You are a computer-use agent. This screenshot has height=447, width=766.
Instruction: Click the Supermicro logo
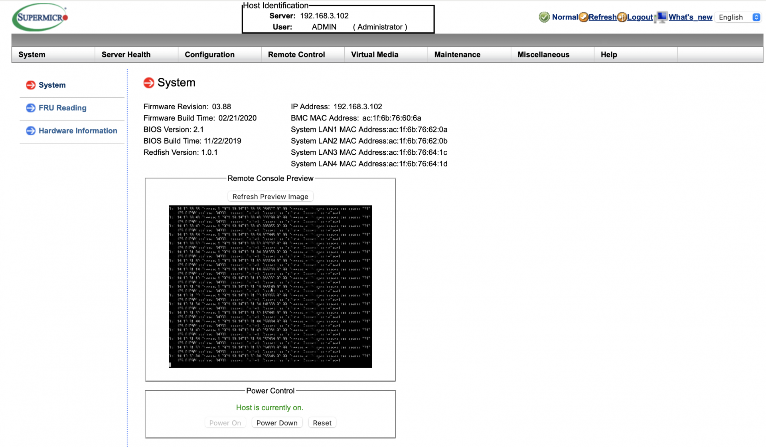(40, 17)
